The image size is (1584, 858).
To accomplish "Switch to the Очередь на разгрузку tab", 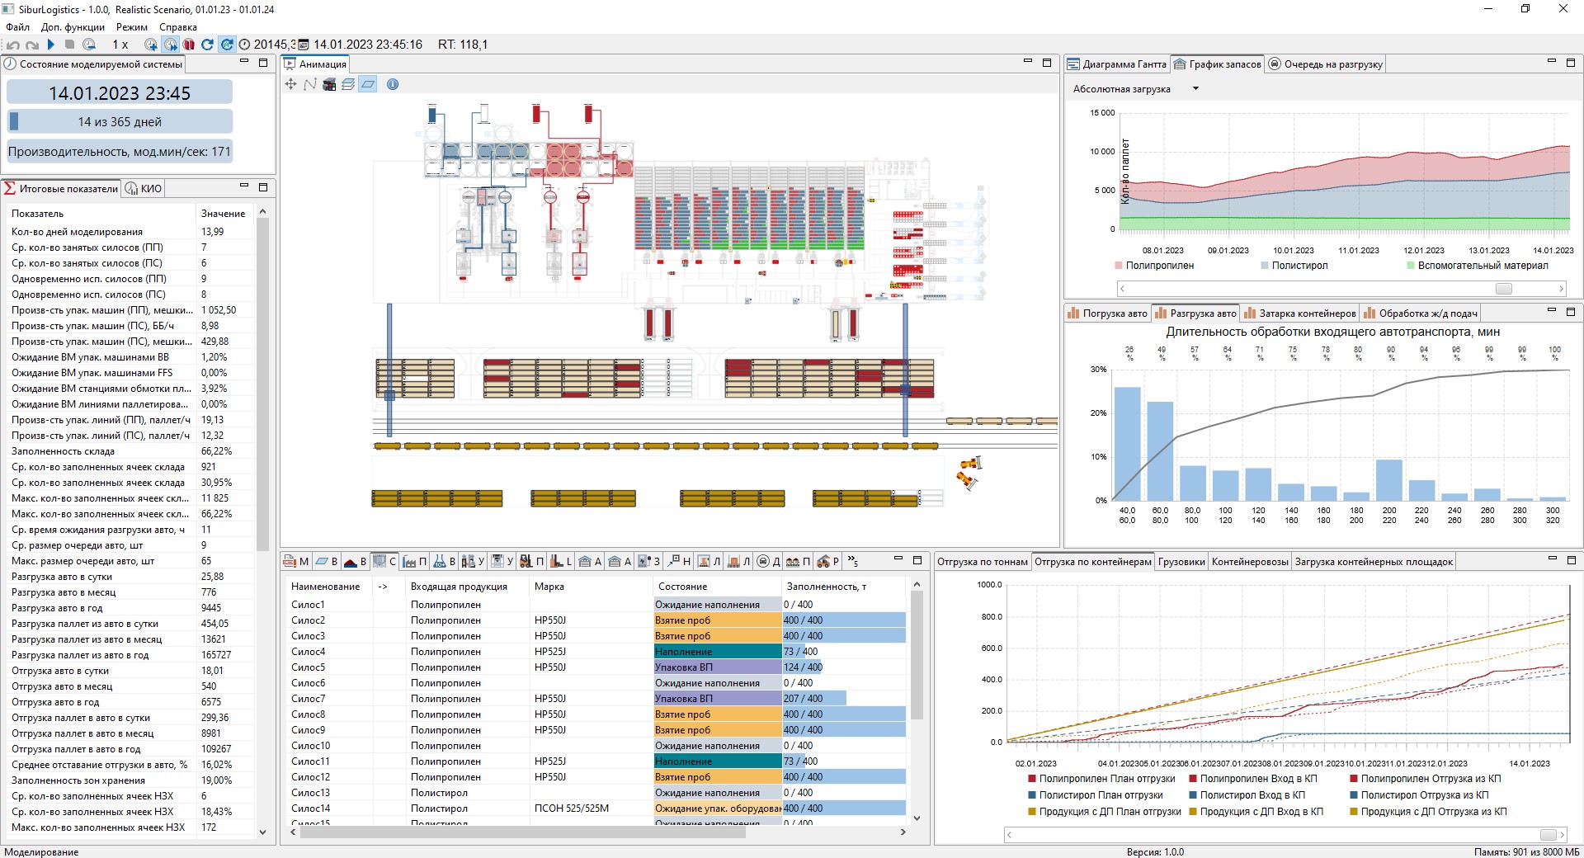I will tap(1326, 64).
